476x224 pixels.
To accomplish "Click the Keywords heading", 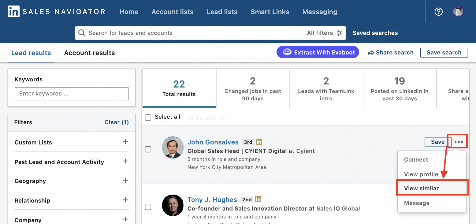I will [28, 80].
